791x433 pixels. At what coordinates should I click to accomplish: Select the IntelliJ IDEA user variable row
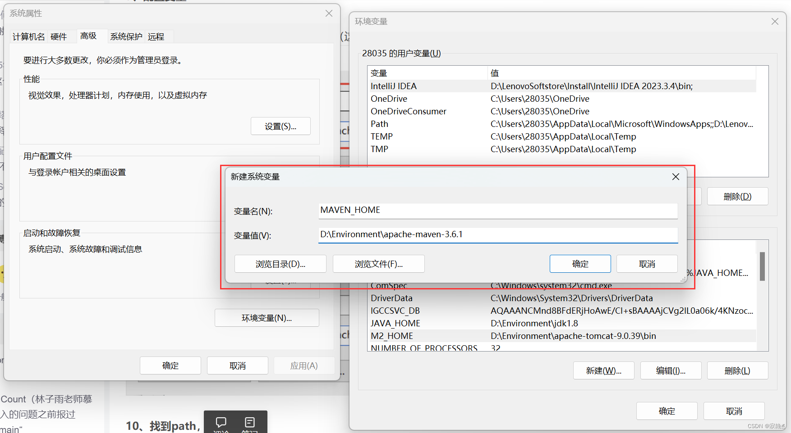[562, 86]
